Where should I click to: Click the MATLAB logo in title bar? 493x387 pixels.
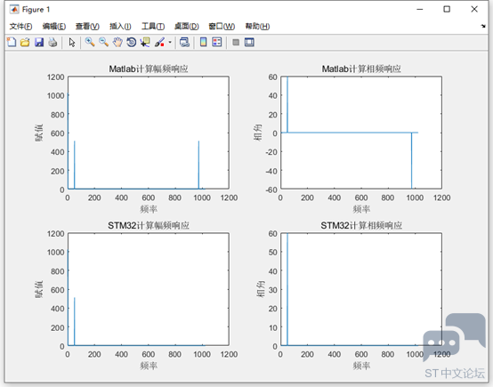click(x=14, y=10)
